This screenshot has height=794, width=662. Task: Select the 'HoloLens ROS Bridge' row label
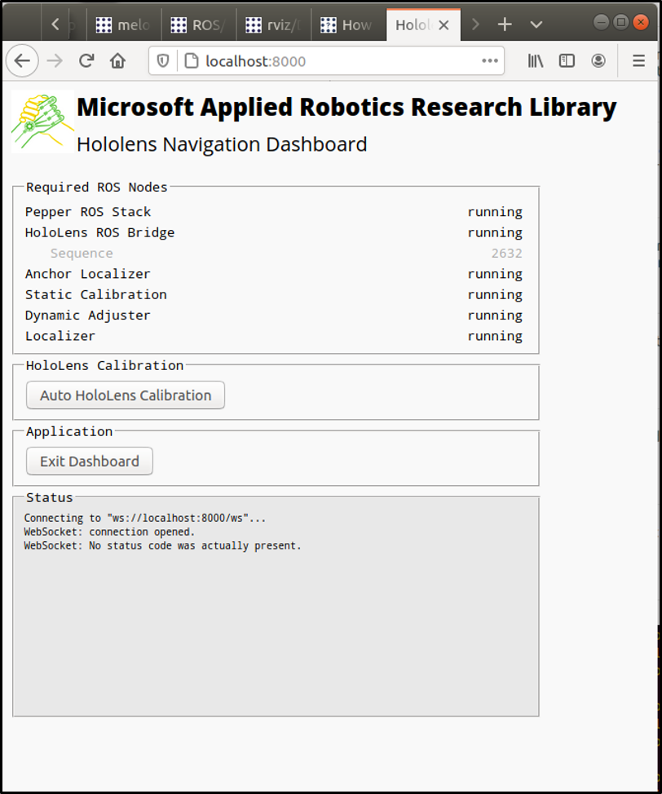(x=99, y=232)
